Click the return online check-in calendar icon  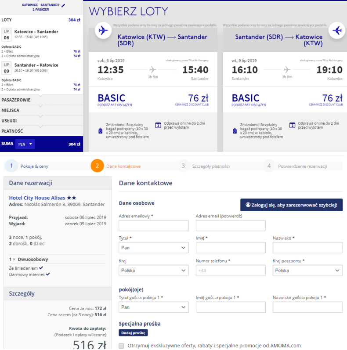pyautogui.click(x=293, y=125)
